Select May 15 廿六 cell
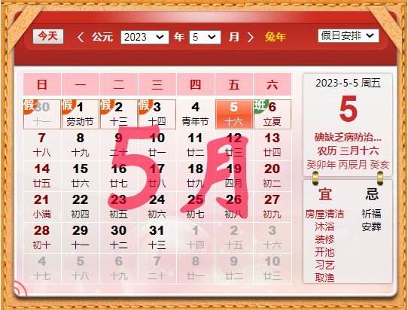 coord(81,176)
